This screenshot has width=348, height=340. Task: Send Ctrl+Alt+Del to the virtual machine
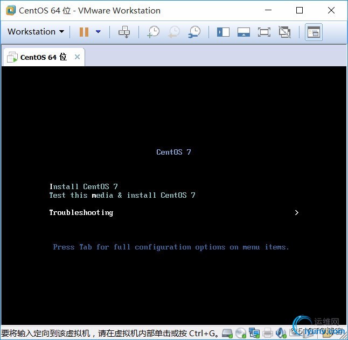[124, 32]
